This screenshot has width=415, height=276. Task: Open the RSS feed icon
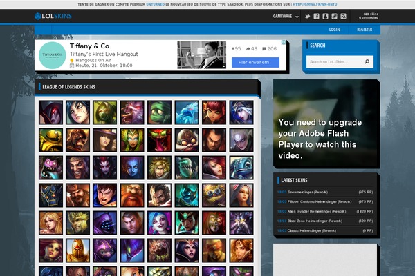coord(343,17)
